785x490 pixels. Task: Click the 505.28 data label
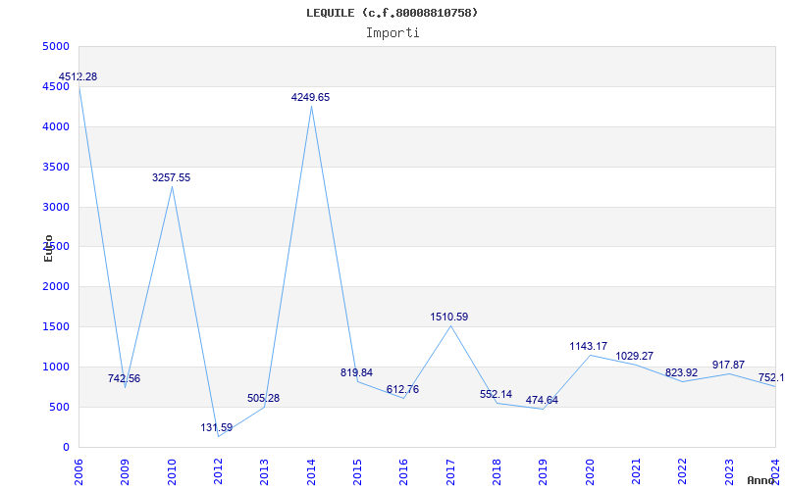263,399
